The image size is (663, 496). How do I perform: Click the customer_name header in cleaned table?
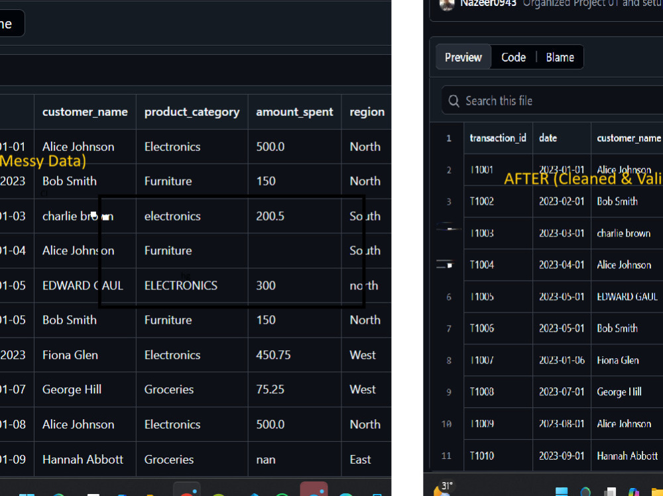pyautogui.click(x=629, y=138)
